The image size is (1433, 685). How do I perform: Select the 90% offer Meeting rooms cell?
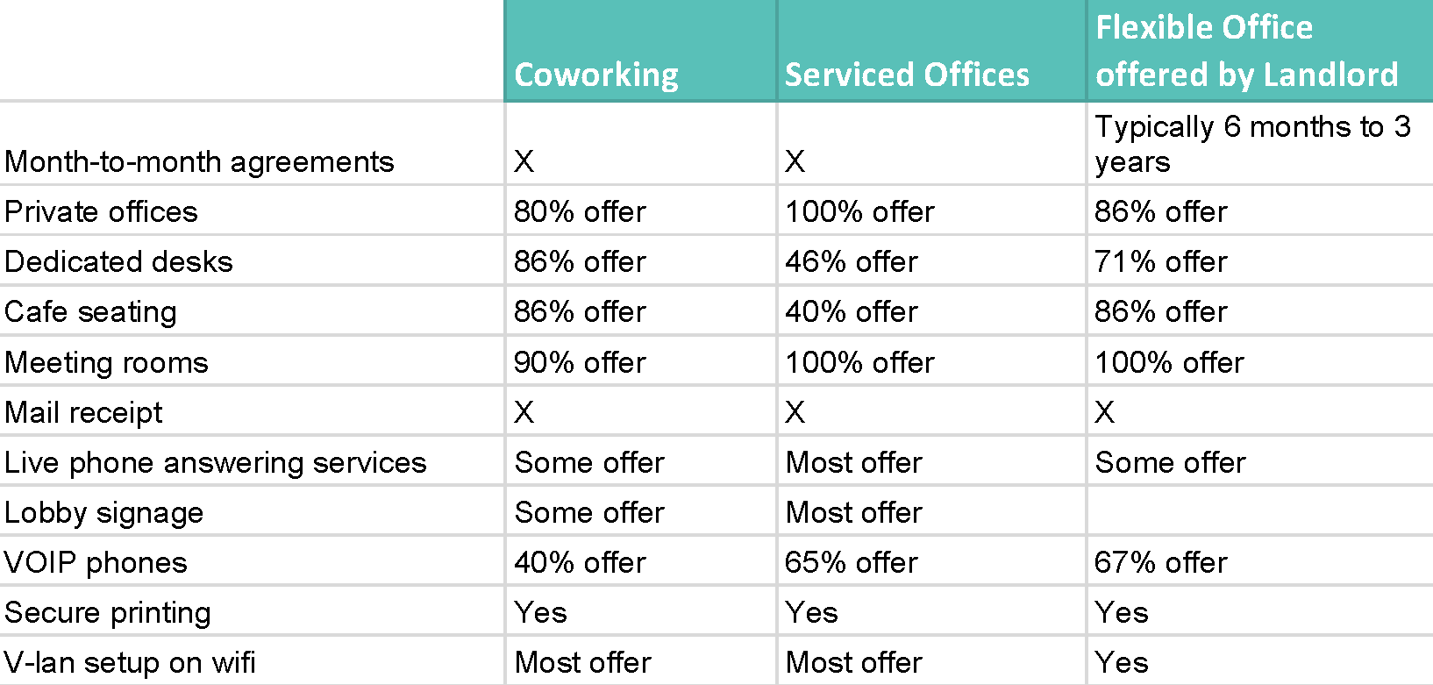tap(640, 361)
